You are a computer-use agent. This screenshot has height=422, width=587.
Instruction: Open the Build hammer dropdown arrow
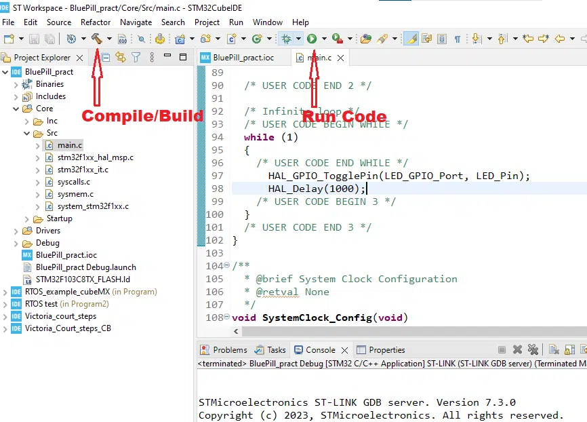tap(109, 39)
